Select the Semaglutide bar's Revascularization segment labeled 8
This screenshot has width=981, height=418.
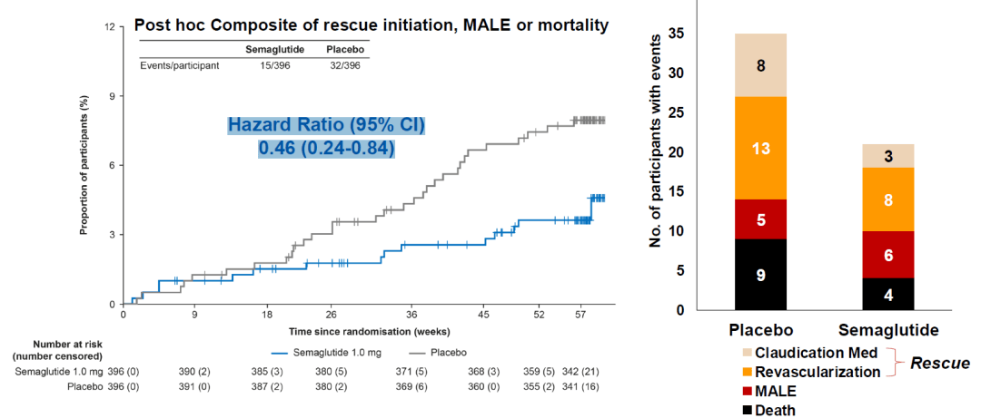pos(887,199)
